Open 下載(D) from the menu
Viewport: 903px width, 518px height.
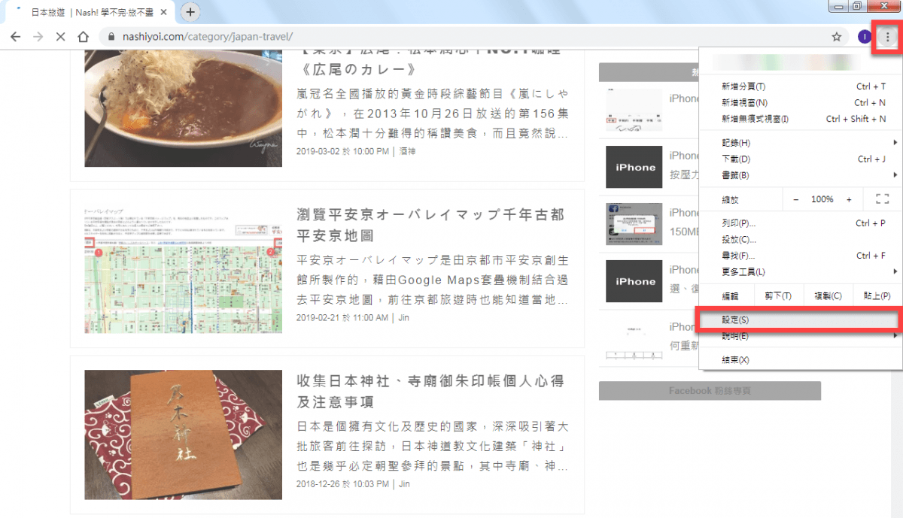(801, 159)
